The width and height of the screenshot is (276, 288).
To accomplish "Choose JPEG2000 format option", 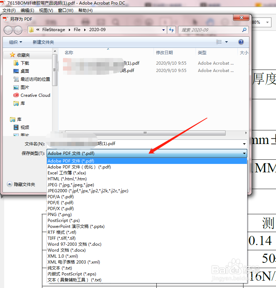I will pos(147,191).
